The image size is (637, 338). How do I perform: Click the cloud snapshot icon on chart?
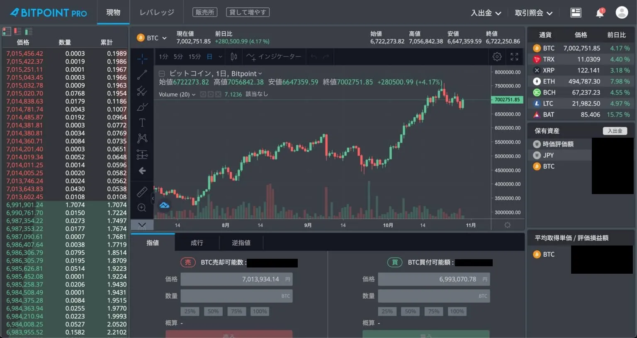pyautogui.click(x=165, y=205)
